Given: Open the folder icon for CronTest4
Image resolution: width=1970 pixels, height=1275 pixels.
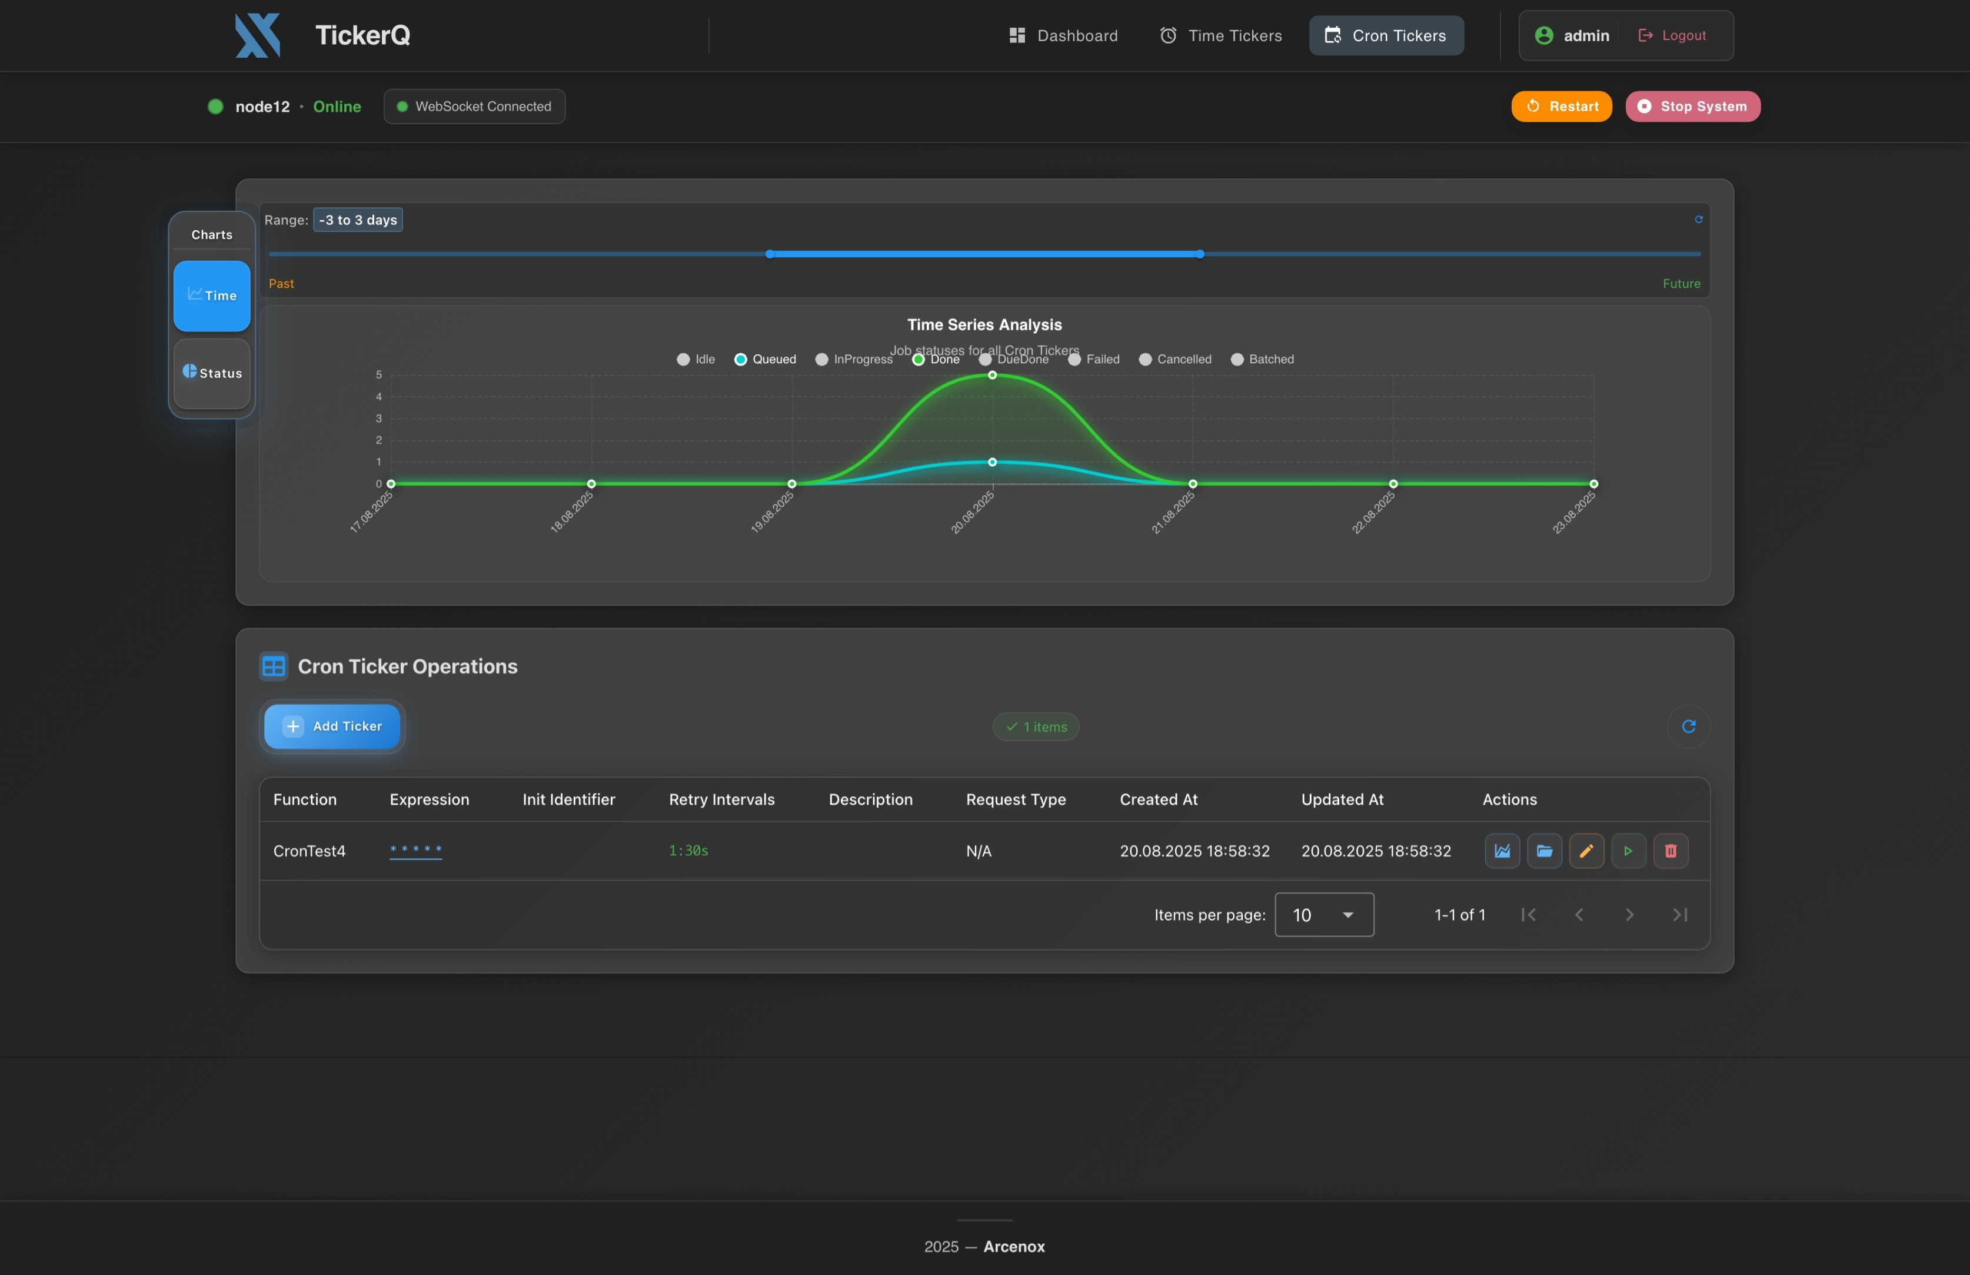Looking at the screenshot, I should pyautogui.click(x=1544, y=850).
